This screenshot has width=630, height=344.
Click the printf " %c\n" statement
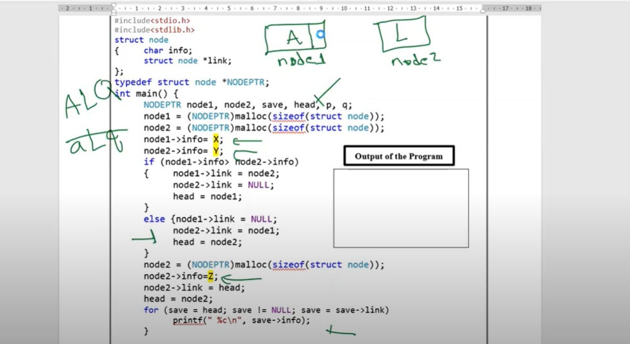tap(242, 320)
